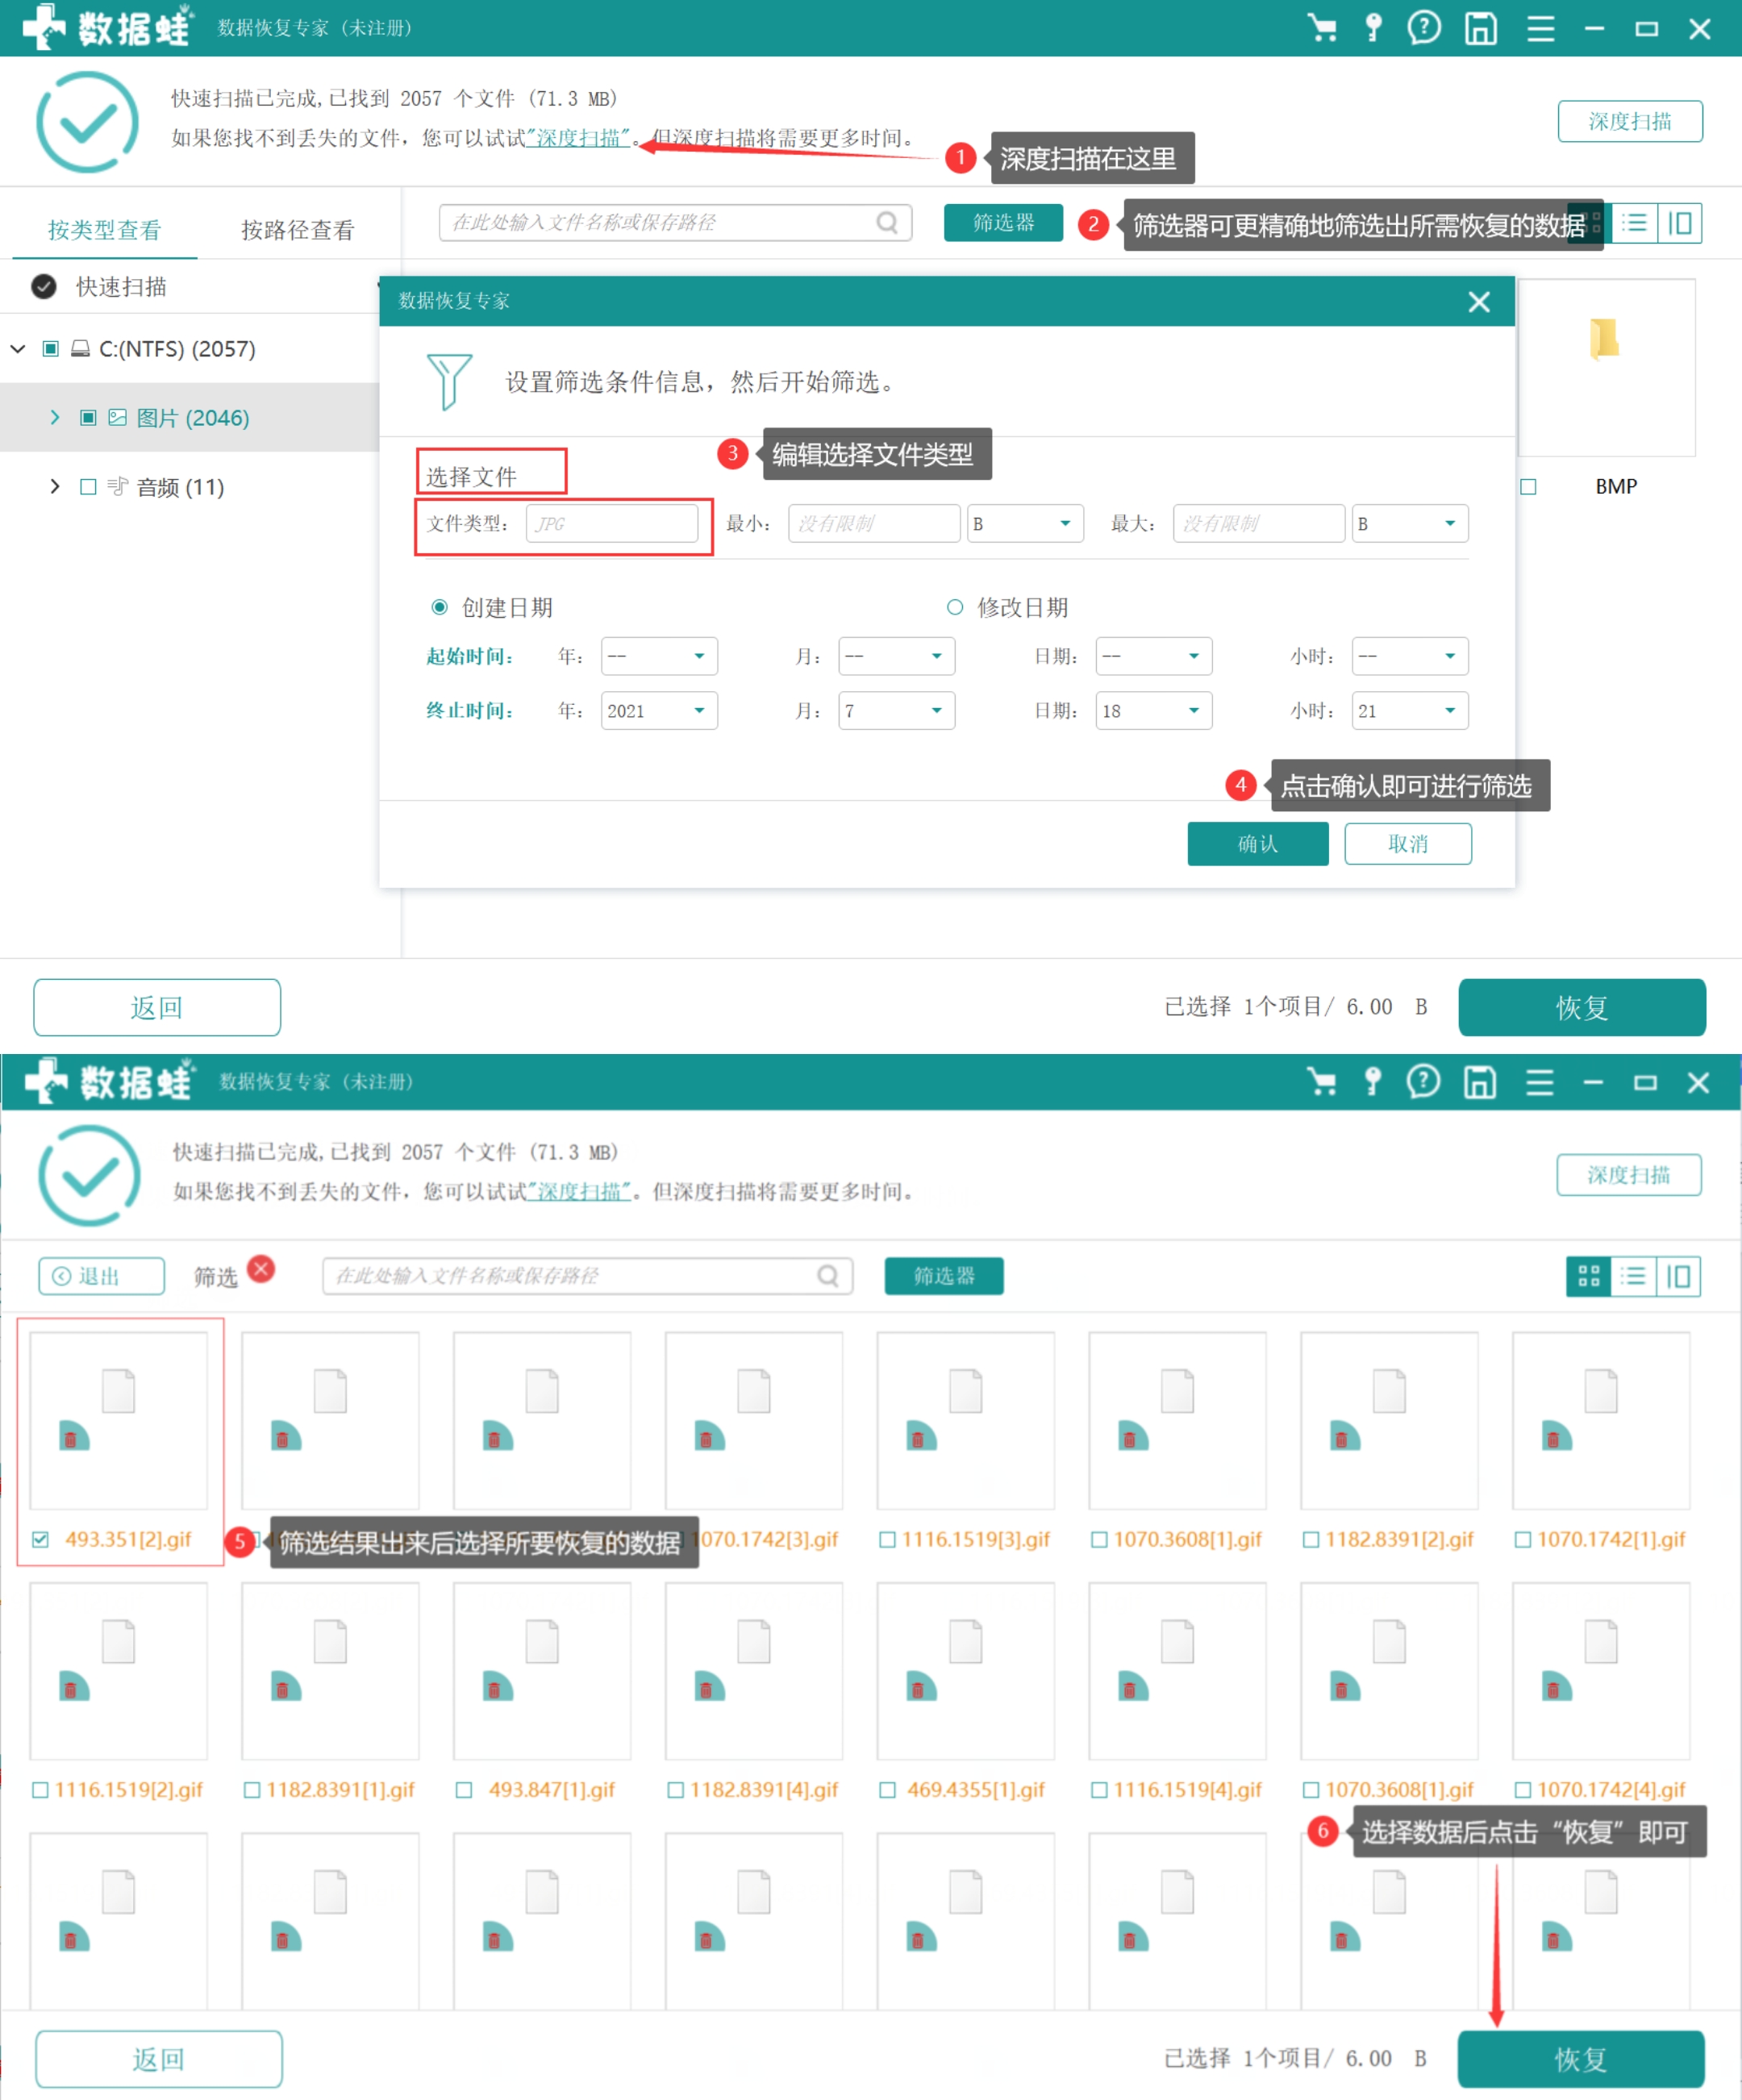This screenshot has height=2100, width=1742.
Task: Click the search magnifier icon in the filter-dialog window
Action: (887, 222)
